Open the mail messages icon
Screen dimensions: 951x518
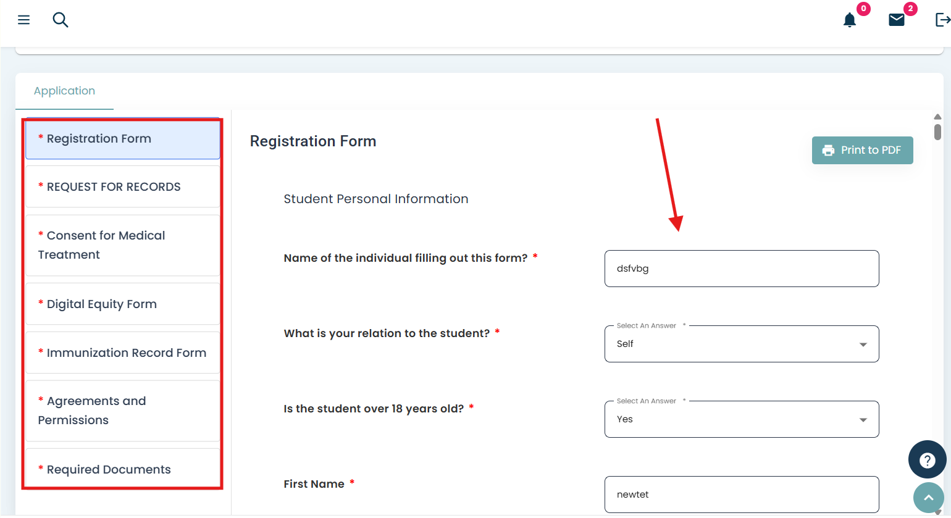897,20
